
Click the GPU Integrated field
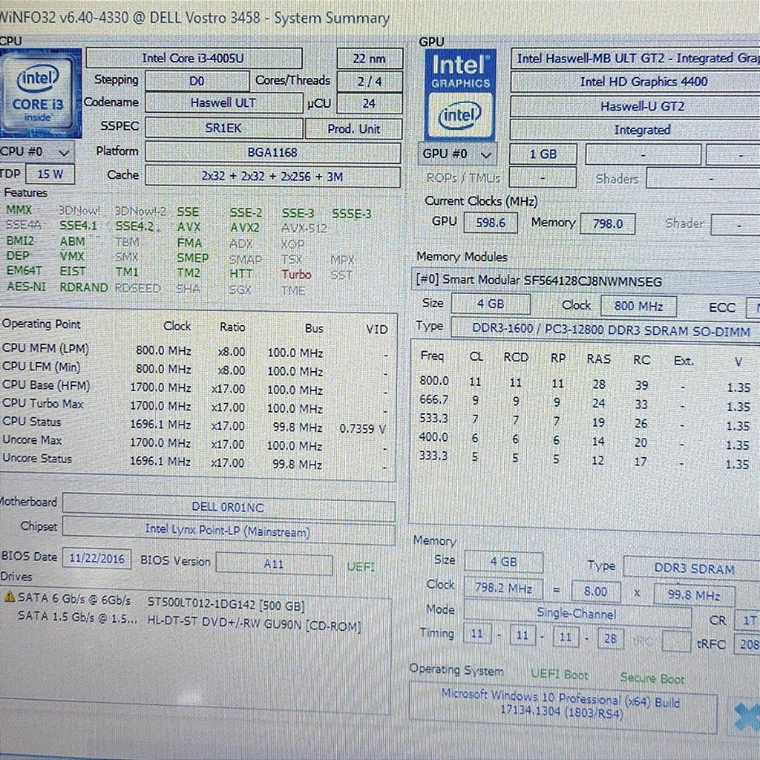[635, 130]
